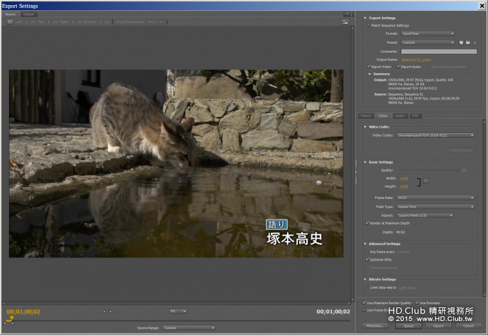
Task: Click the aspect ratio correction icon above preview
Action: point(345,21)
